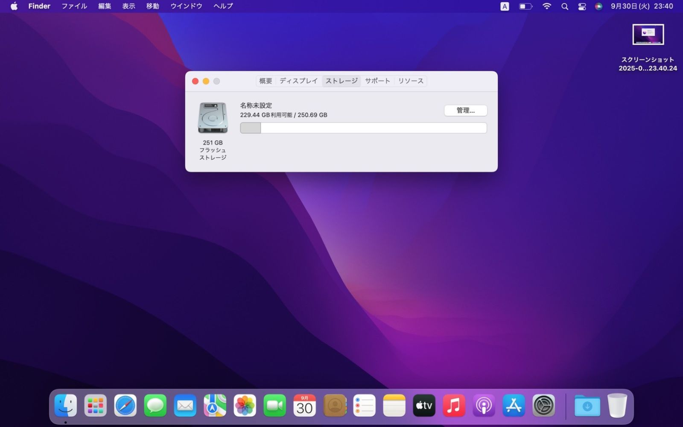Screen dimensions: 683x427
Task: Switch to the 概要 tab
Action: click(265, 81)
